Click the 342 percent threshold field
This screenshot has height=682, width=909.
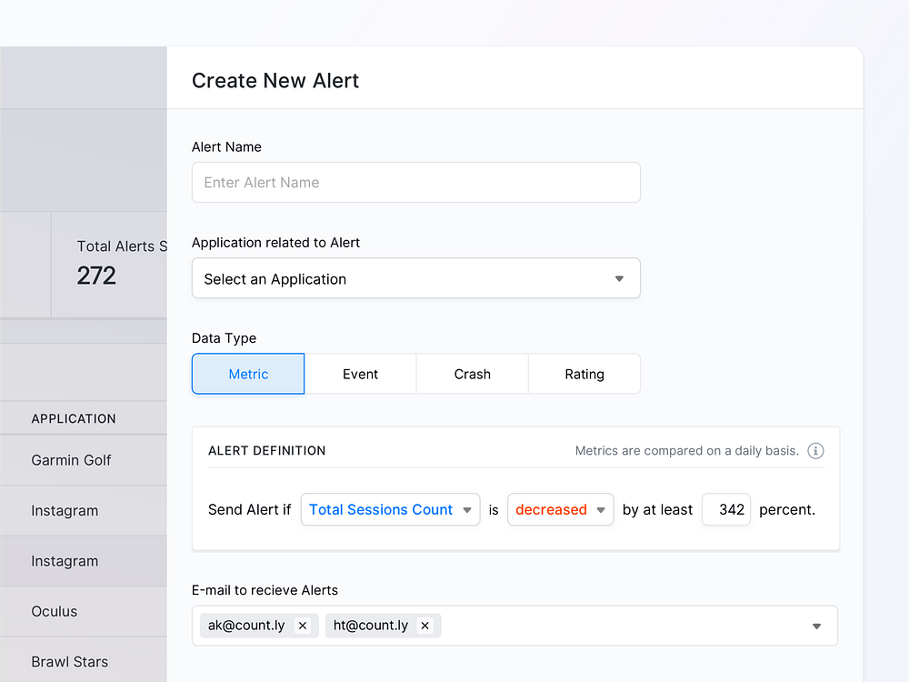725,509
